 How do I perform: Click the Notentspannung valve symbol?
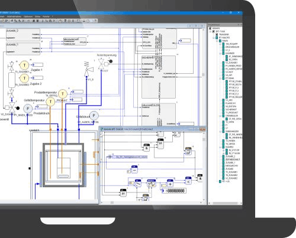(101, 64)
